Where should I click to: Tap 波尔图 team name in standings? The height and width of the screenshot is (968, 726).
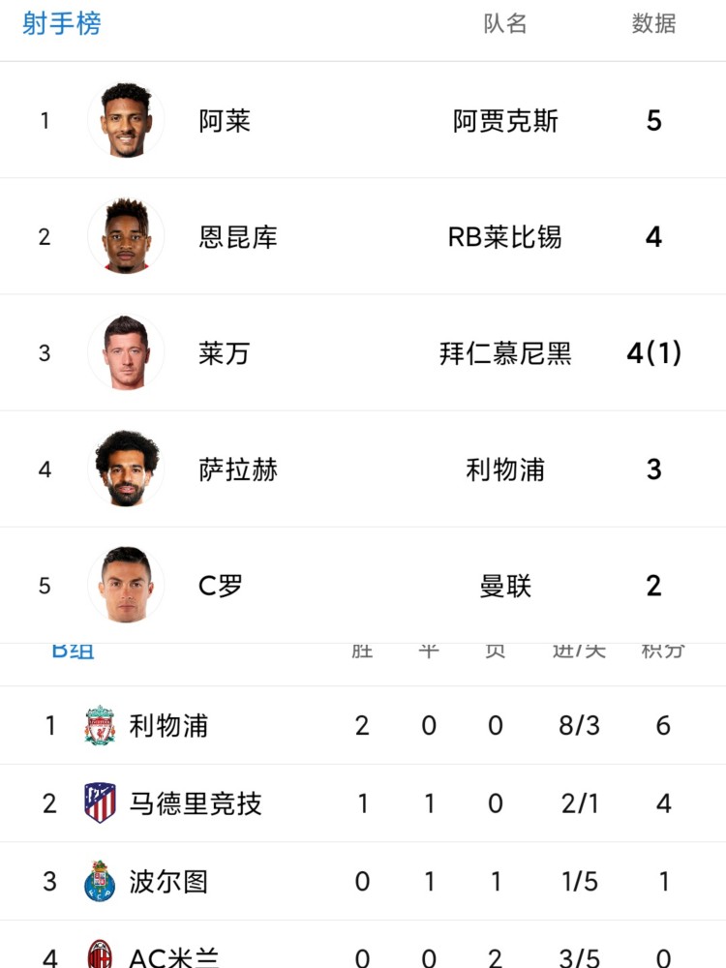coord(167,882)
